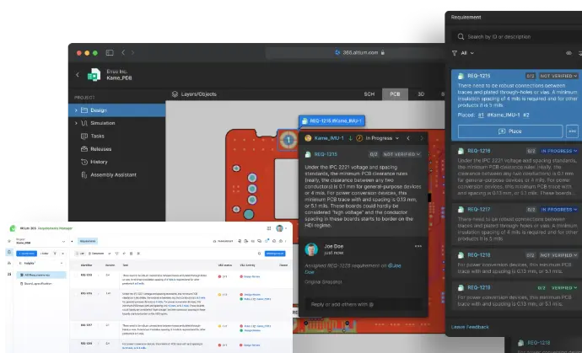Open NOT VERIFIED dropdown in comment popup

401,154
